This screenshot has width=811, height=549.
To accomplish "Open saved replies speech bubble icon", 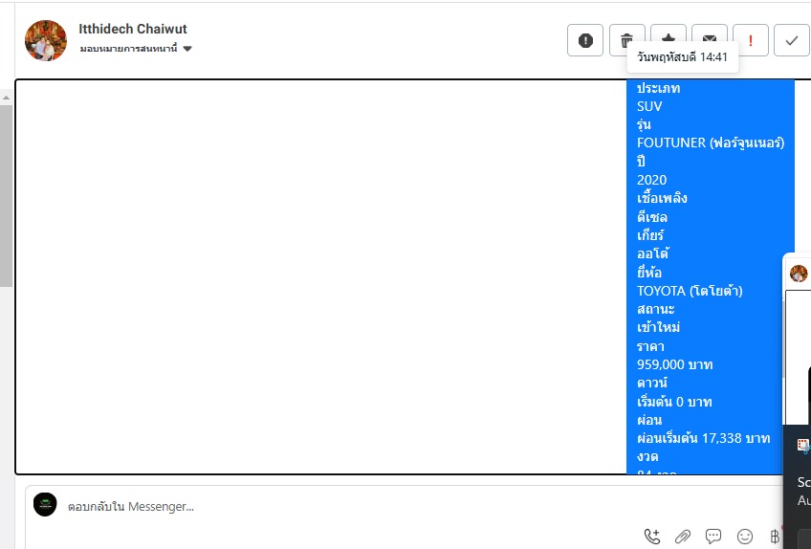I will (x=713, y=537).
